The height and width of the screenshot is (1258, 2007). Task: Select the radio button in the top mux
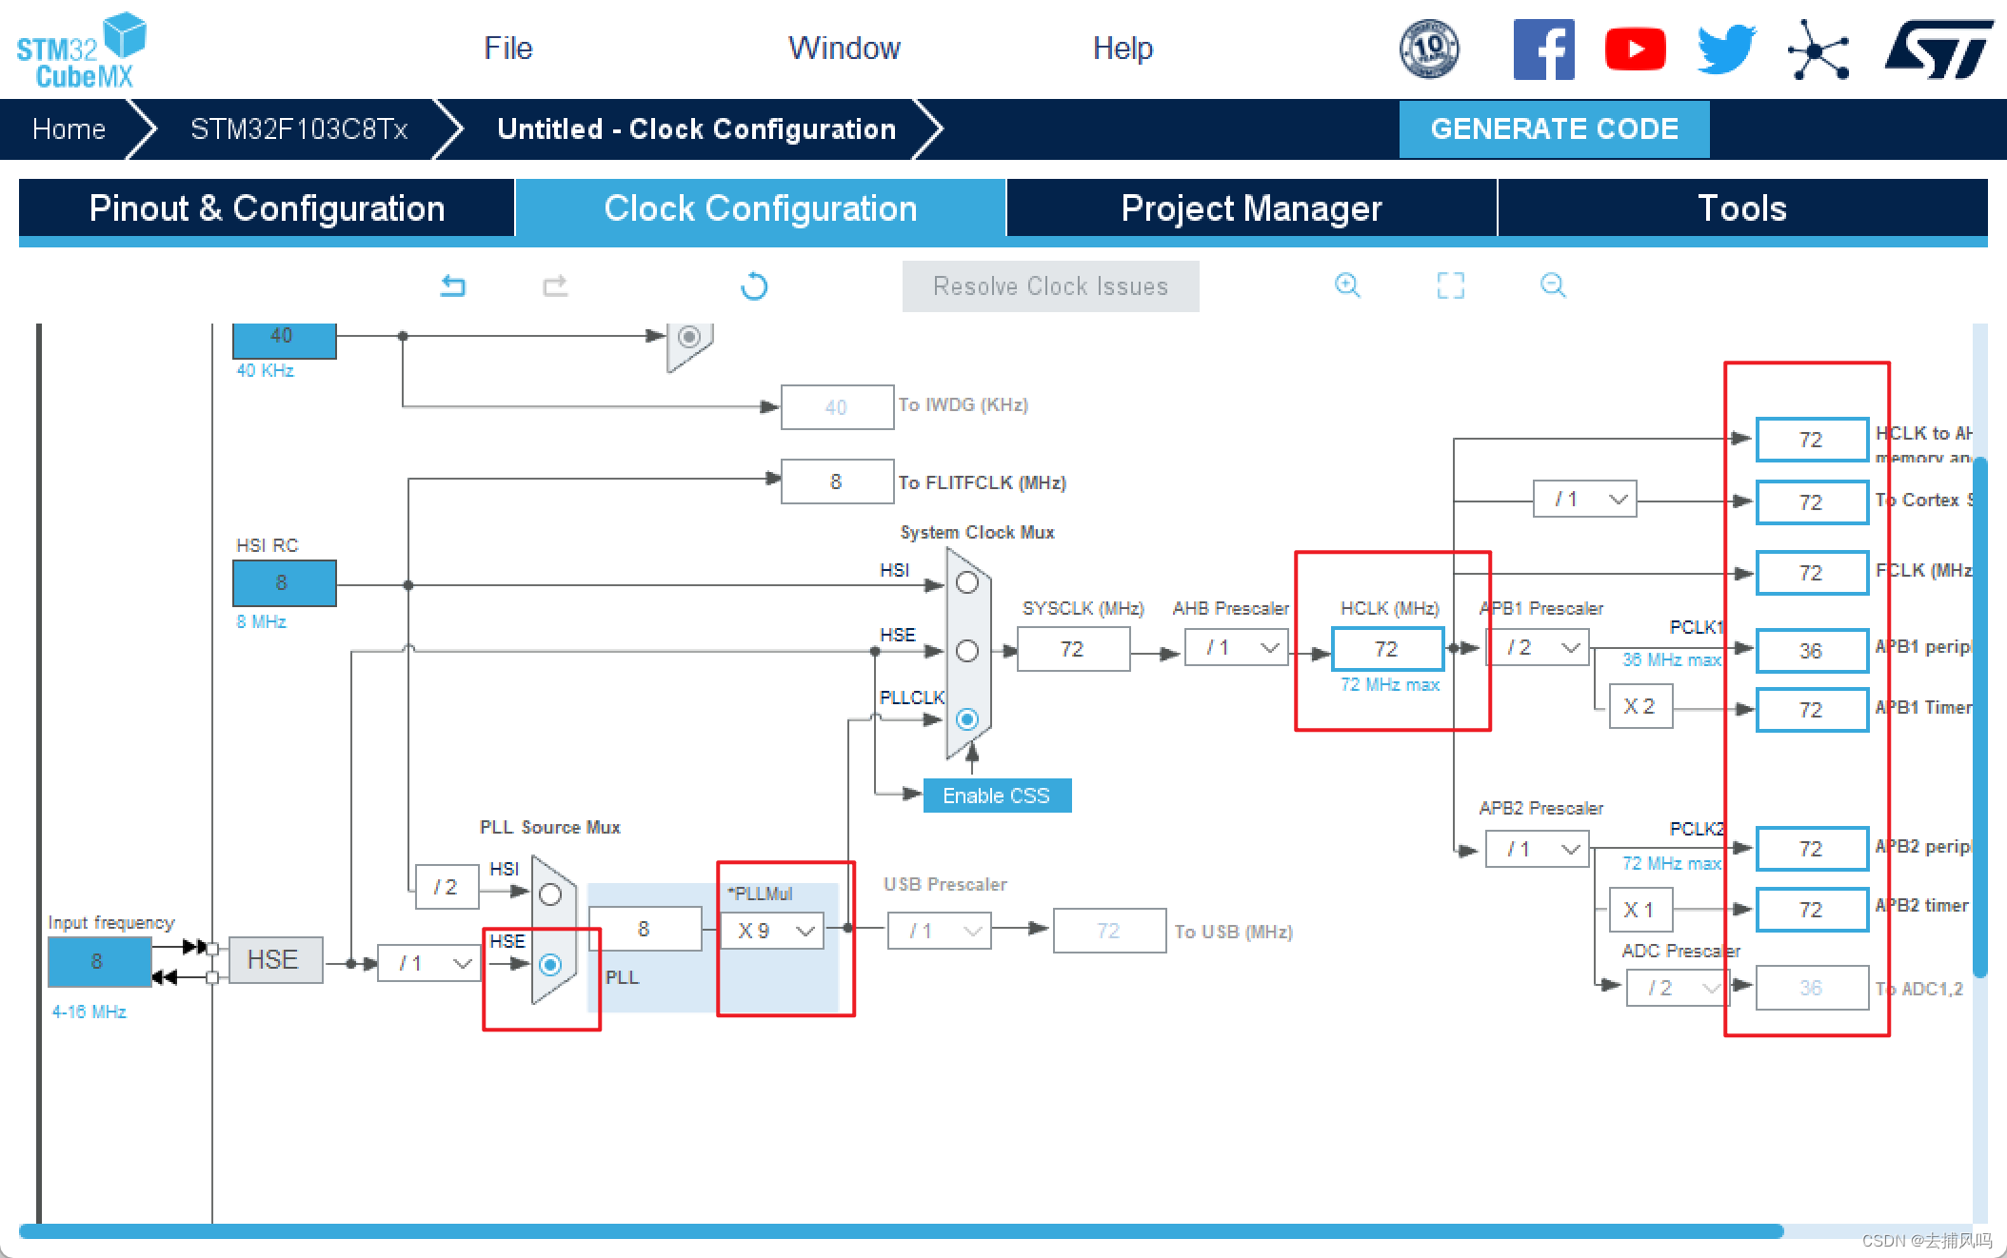click(690, 337)
